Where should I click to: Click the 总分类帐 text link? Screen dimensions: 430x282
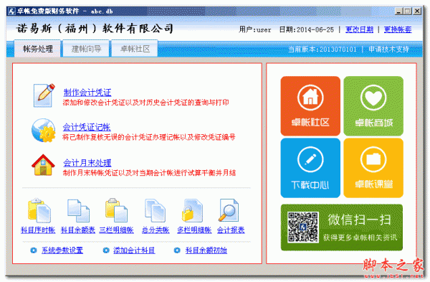pyautogui.click(x=156, y=230)
